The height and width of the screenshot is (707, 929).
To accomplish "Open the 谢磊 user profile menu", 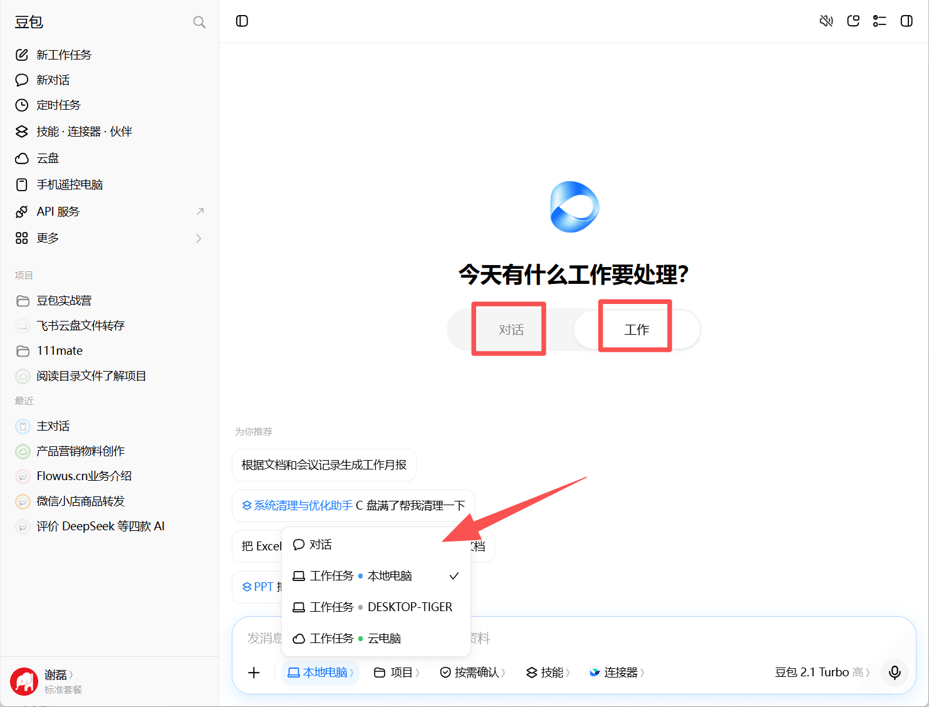I will tap(58, 675).
